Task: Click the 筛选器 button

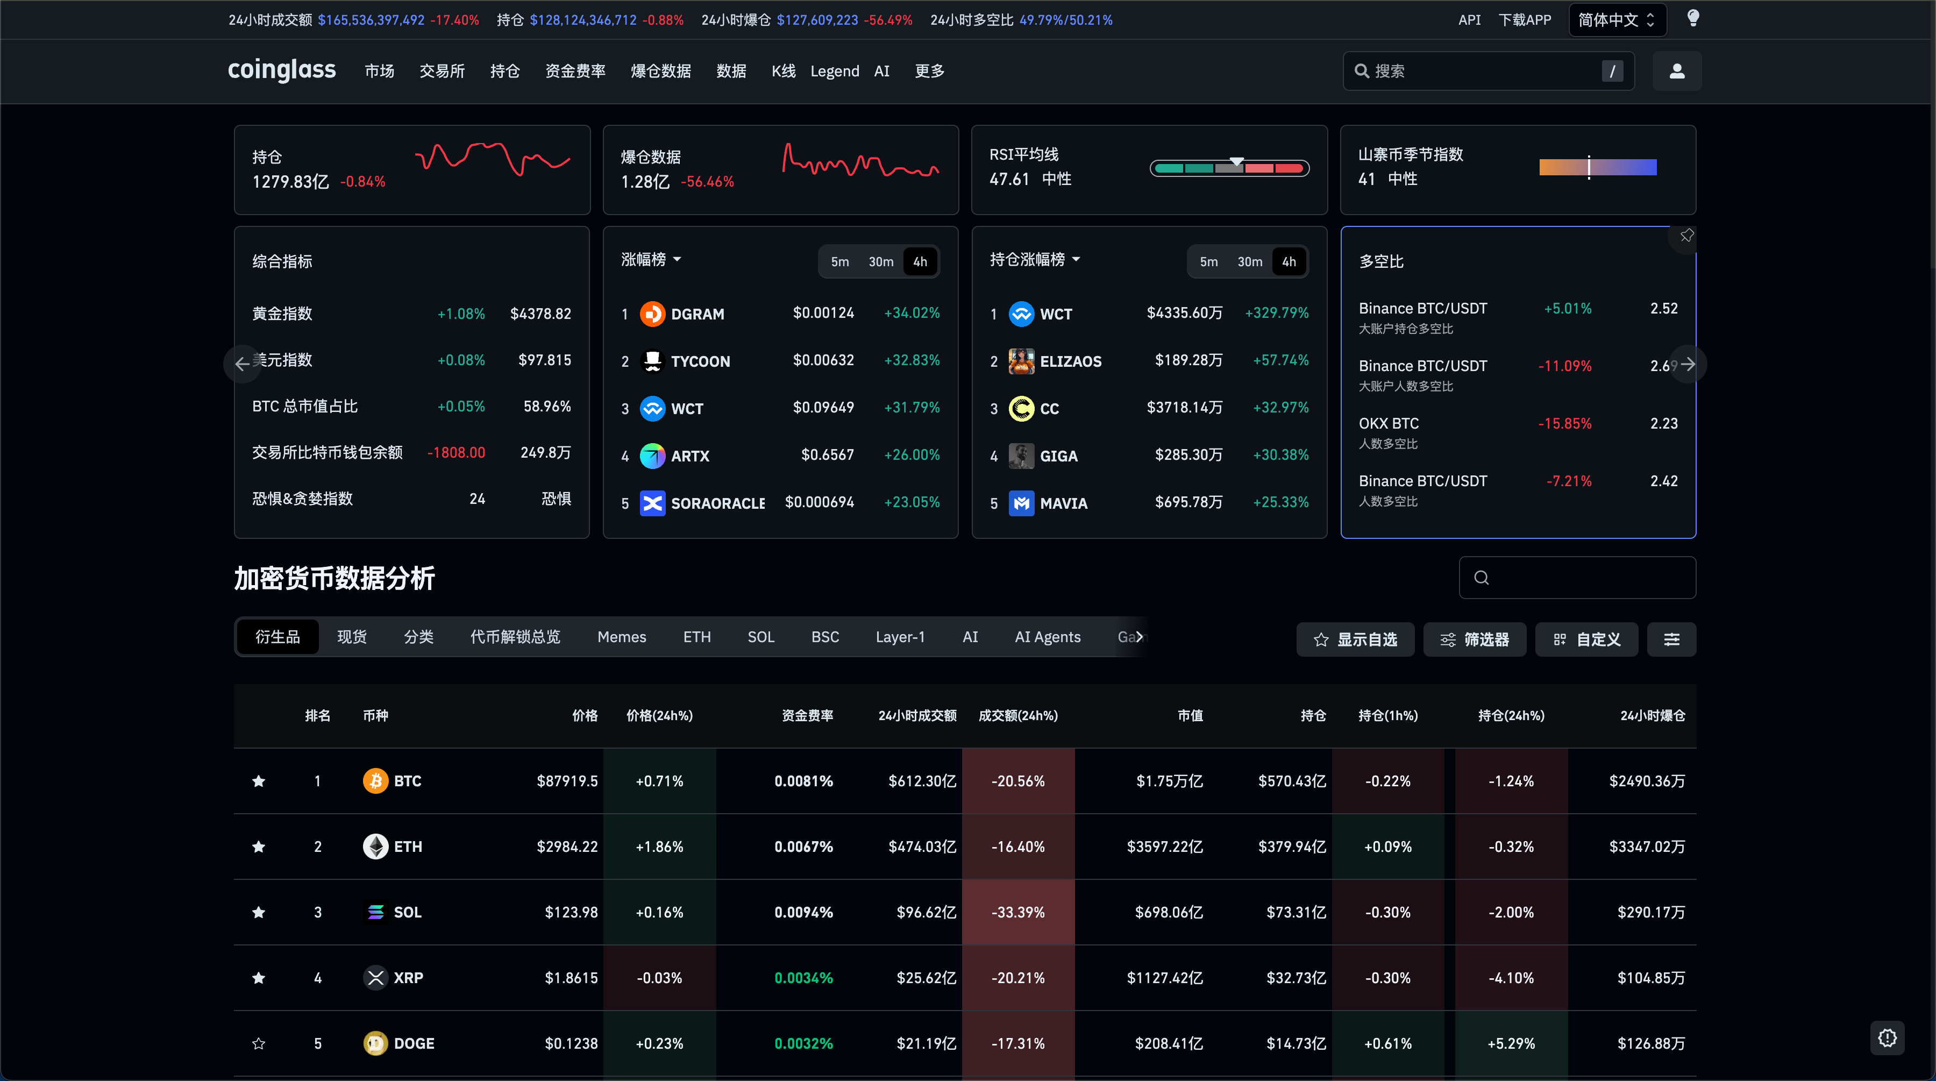Action: tap(1474, 639)
